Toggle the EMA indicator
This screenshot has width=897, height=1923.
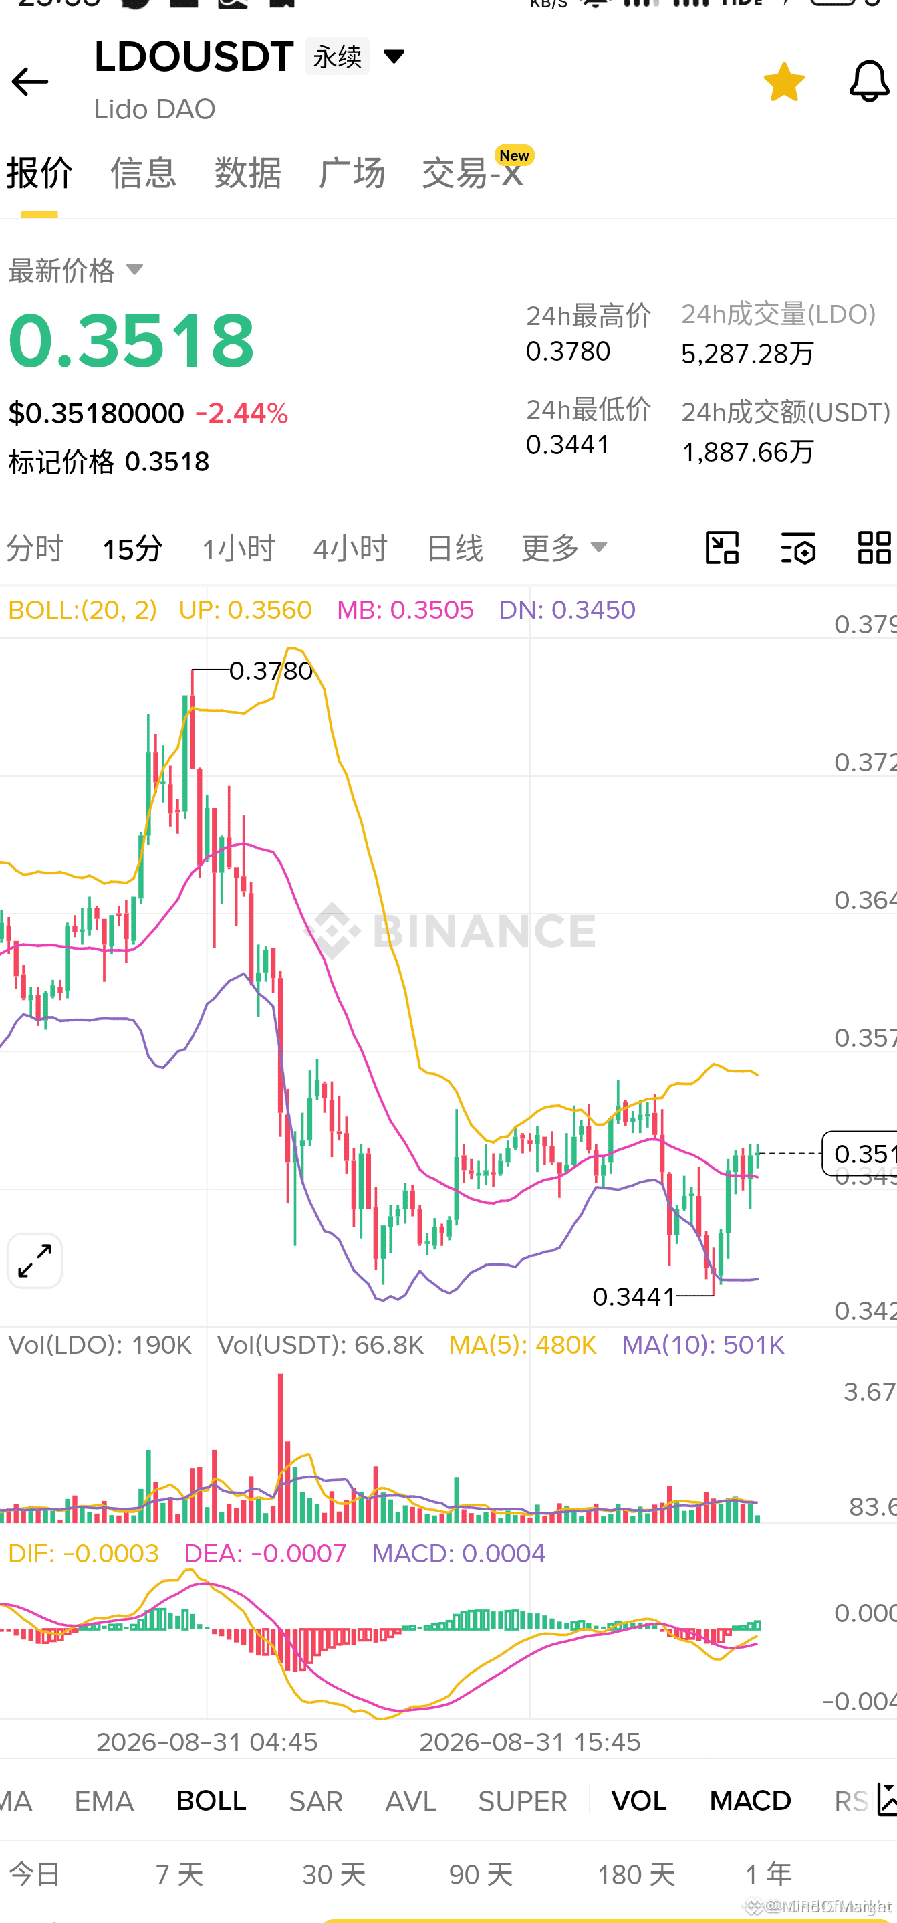[104, 1801]
